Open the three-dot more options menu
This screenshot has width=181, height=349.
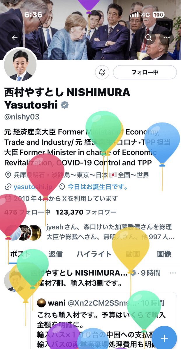click(167, 38)
